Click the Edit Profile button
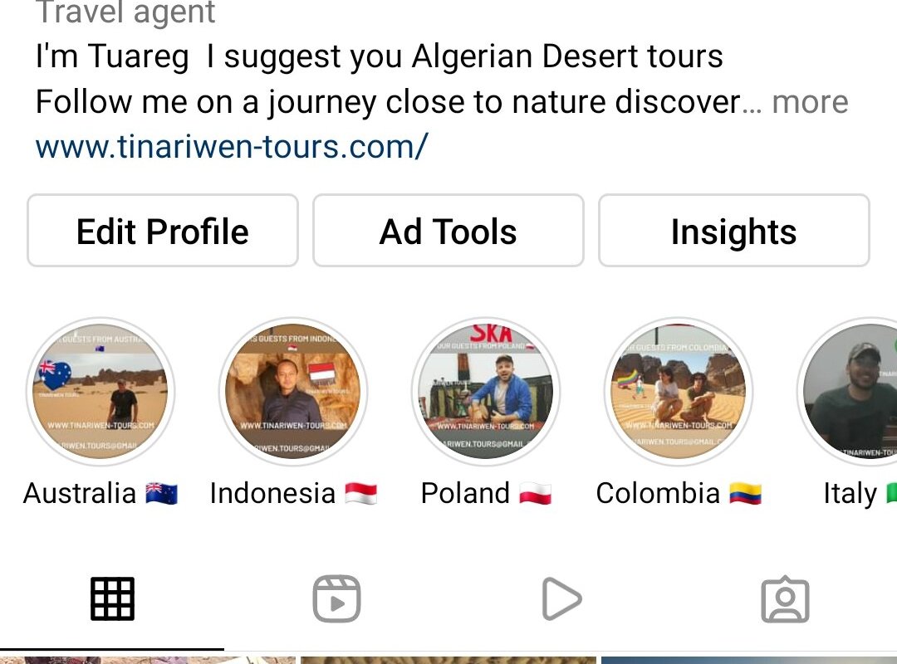This screenshot has height=664, width=897. point(163,231)
